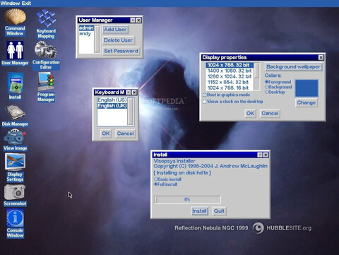Launch the User Manager desktop icon
339x255 pixels.
[15, 50]
